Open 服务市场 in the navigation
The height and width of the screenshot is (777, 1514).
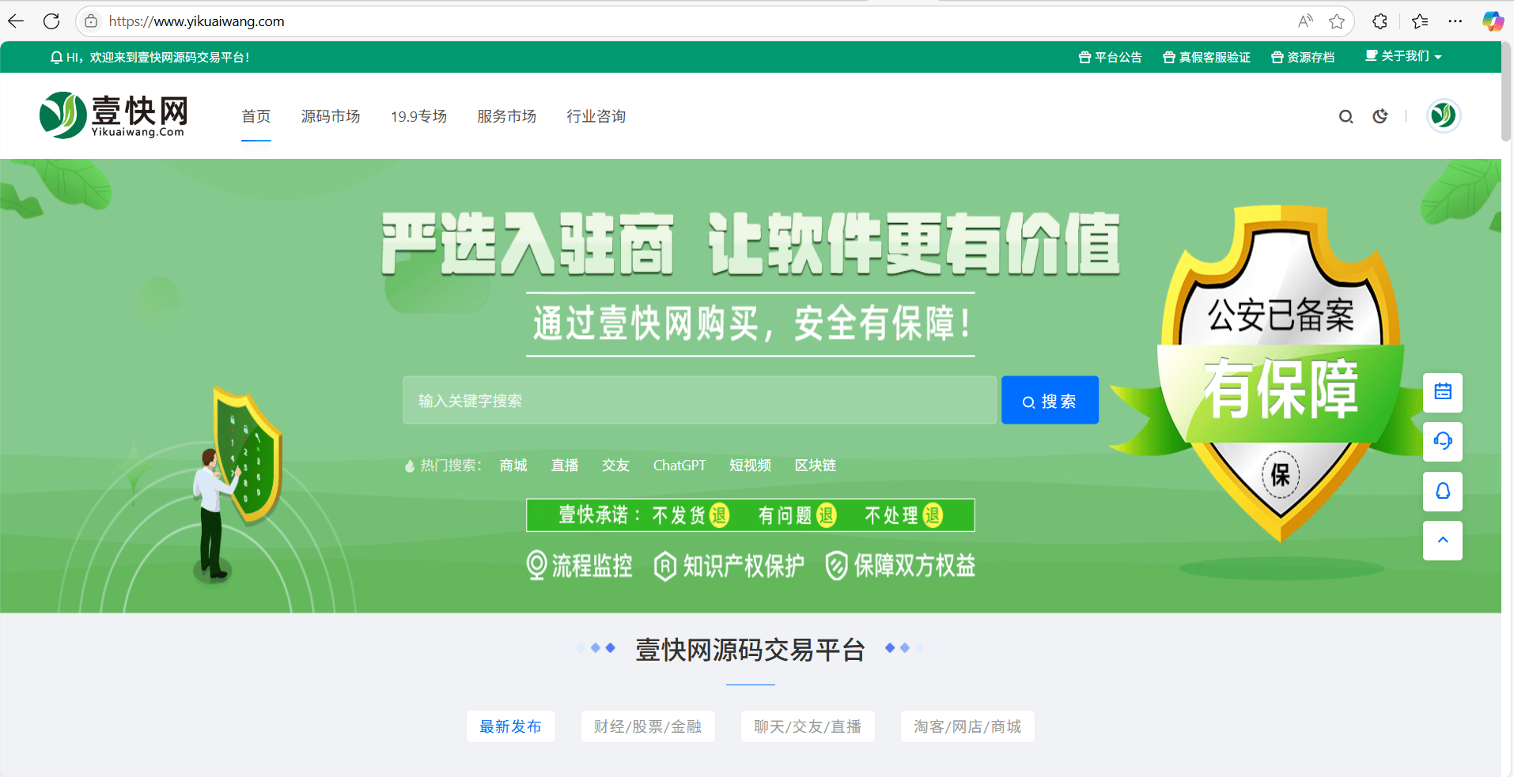pyautogui.click(x=507, y=116)
